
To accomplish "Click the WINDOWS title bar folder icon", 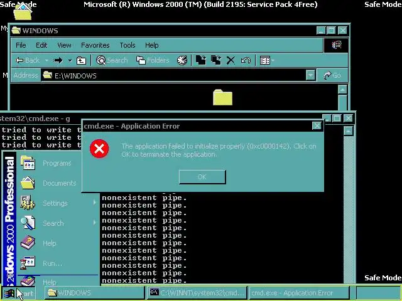I will tap(16, 31).
